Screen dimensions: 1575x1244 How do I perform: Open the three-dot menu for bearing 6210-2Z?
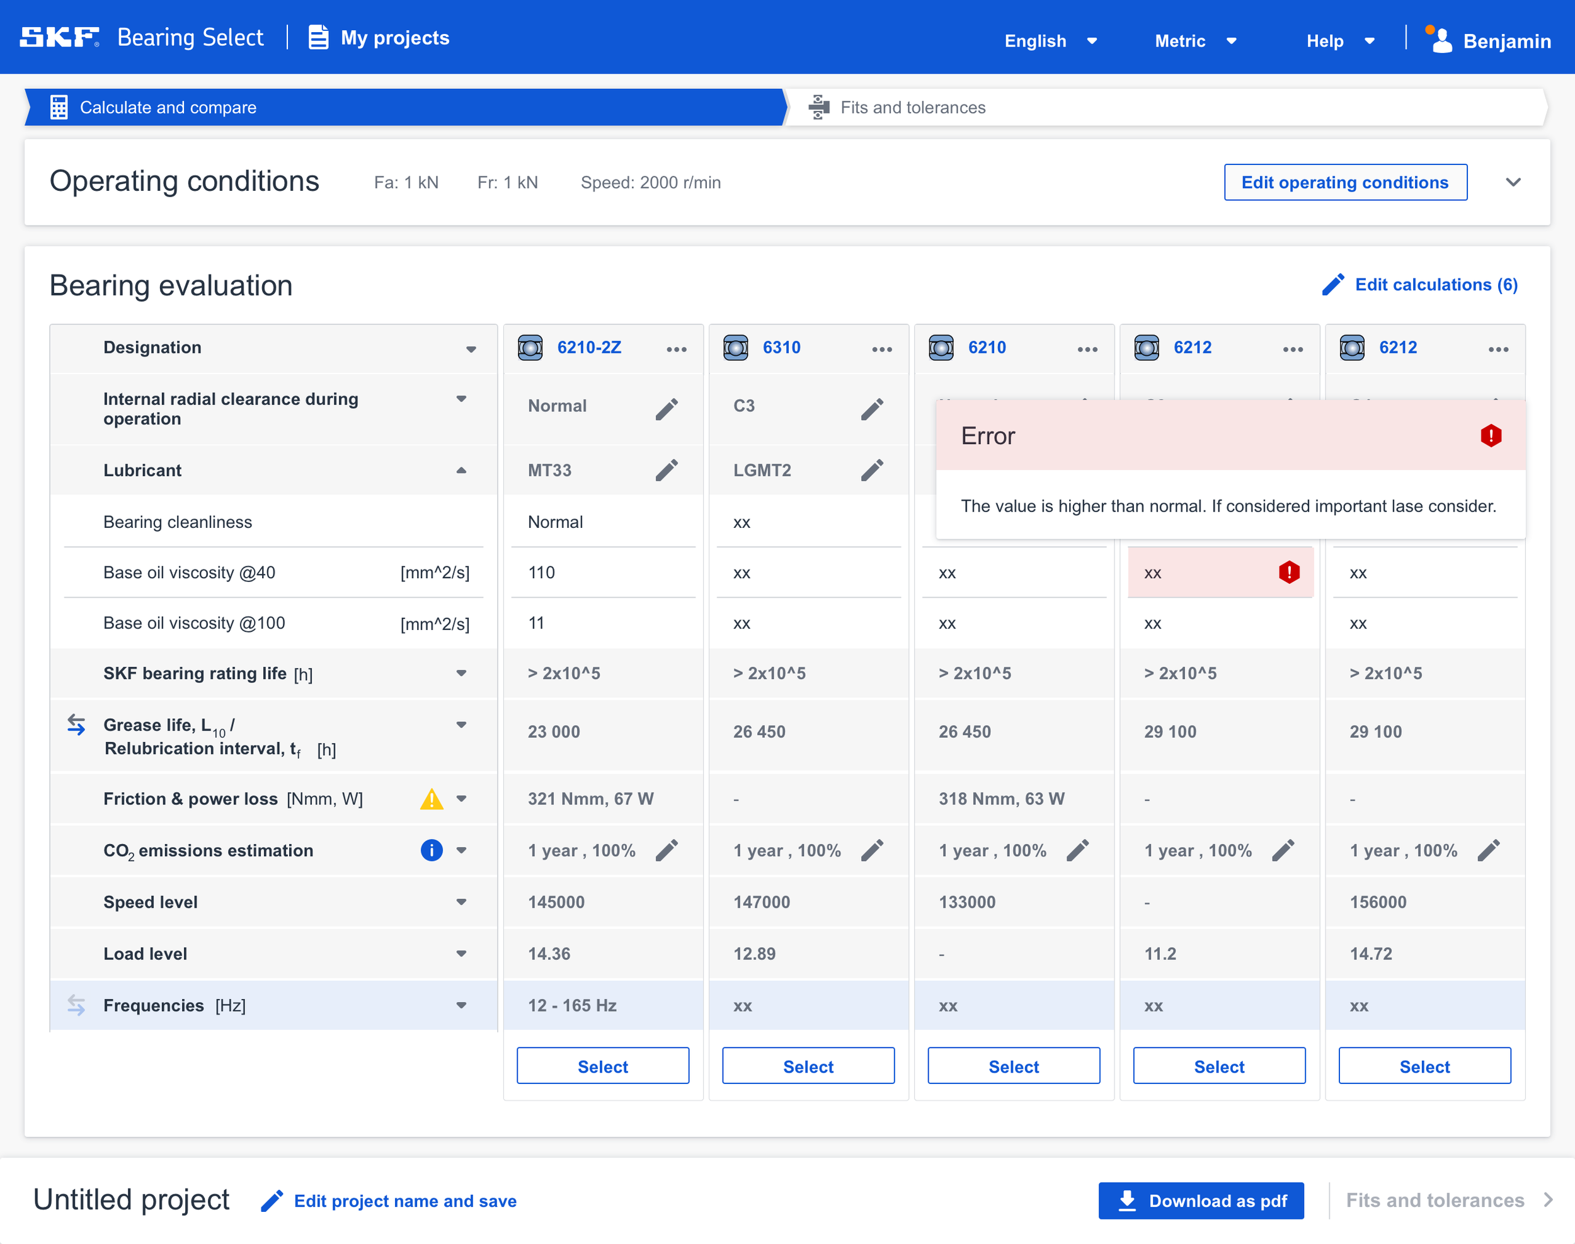tap(676, 349)
